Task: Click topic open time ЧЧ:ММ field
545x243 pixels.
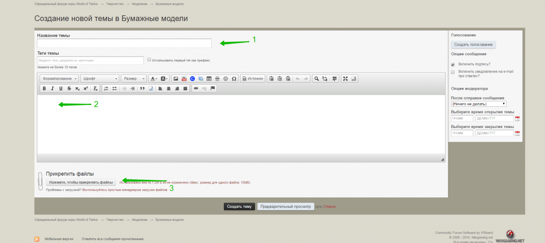Action: [462, 119]
